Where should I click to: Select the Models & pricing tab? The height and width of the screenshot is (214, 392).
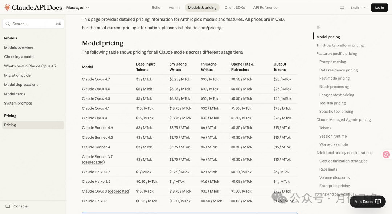[x=202, y=8]
